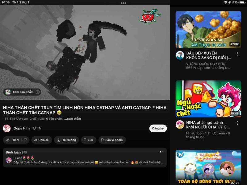Image resolution: width=247 pixels, height=185 pixels.
Task: Open Oops Hiha channel avatar
Action: pos(7,128)
